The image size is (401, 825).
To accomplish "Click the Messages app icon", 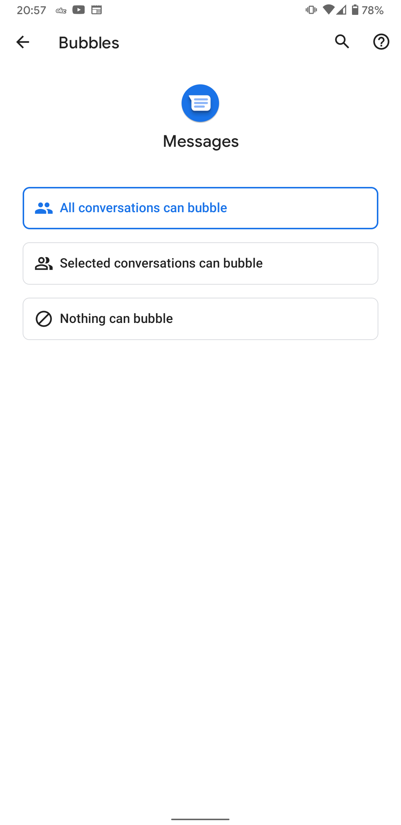I will coord(200,103).
